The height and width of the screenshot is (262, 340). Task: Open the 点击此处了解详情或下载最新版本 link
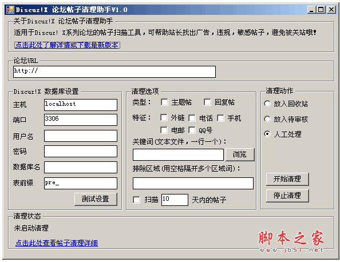pyautogui.click(x=67, y=45)
